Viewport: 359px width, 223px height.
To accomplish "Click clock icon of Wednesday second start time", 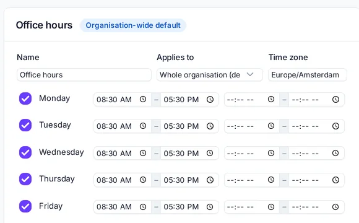I will [x=271, y=153].
